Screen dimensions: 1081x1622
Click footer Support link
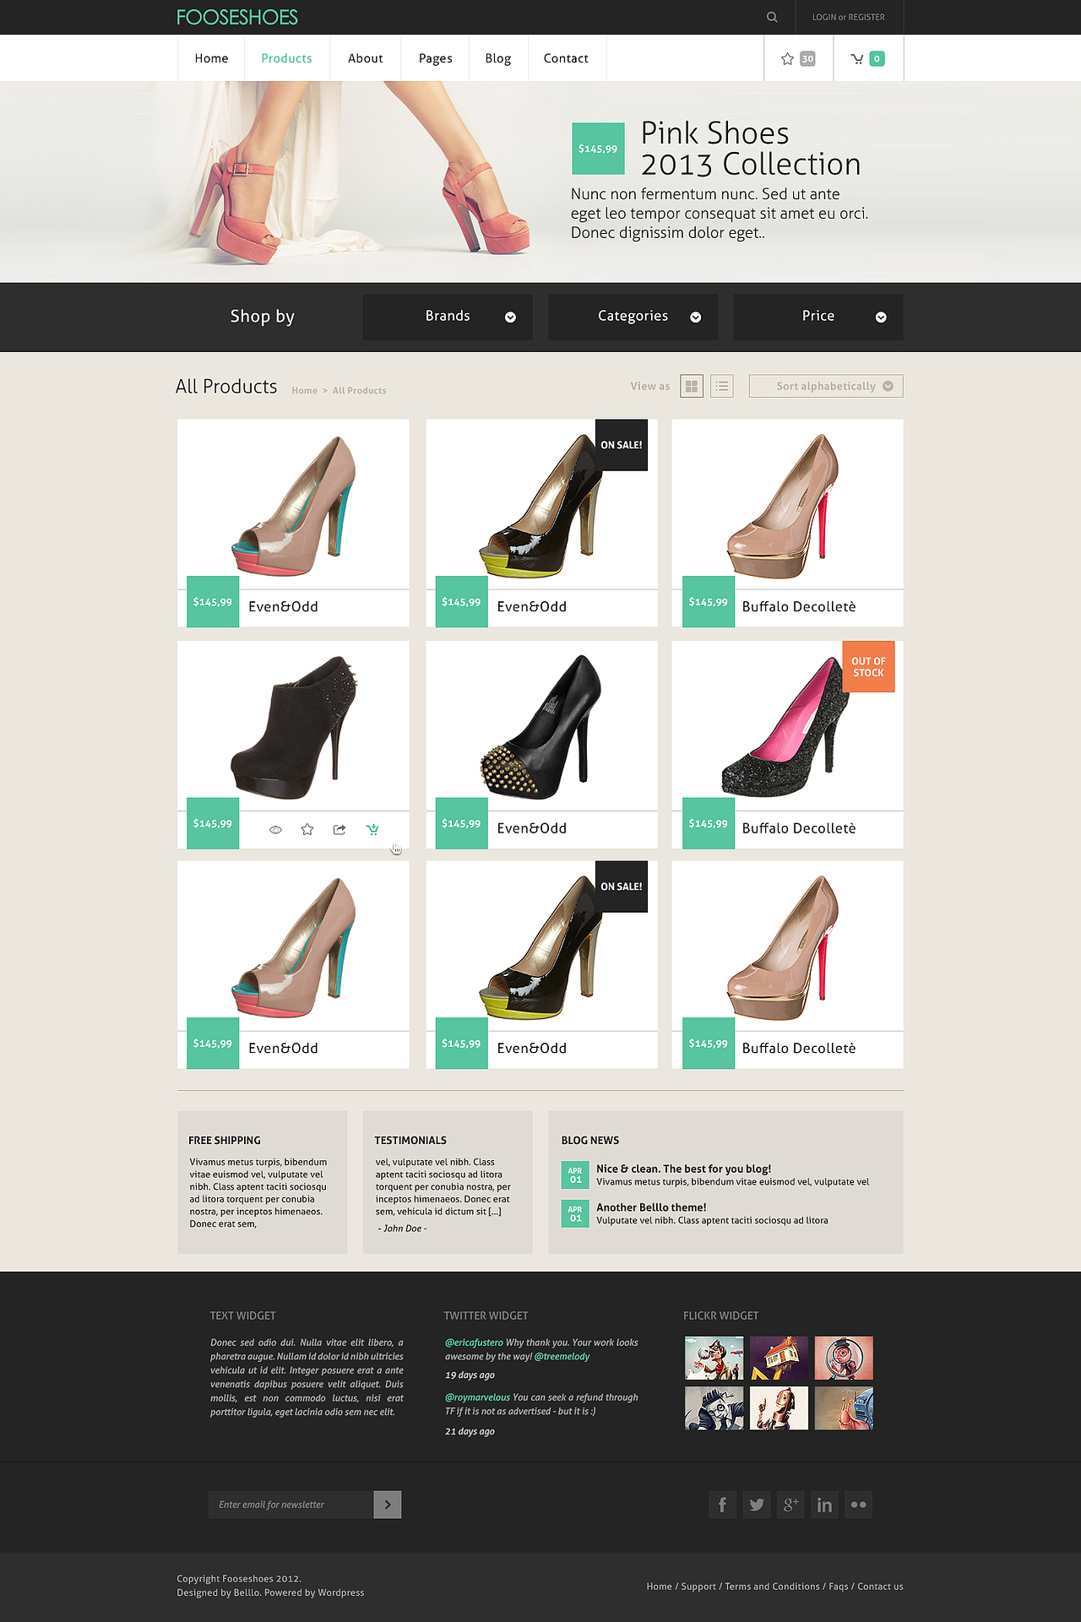pos(698,1587)
